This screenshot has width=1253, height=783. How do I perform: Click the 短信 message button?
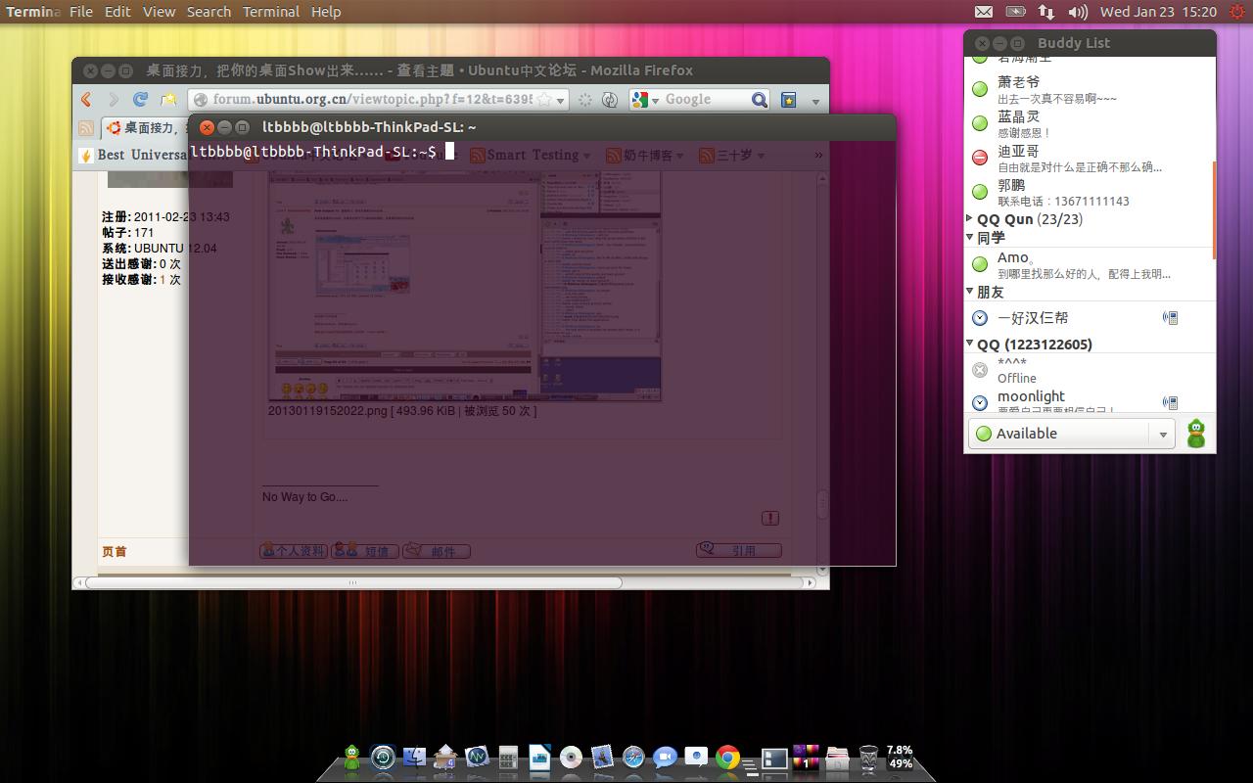click(365, 551)
